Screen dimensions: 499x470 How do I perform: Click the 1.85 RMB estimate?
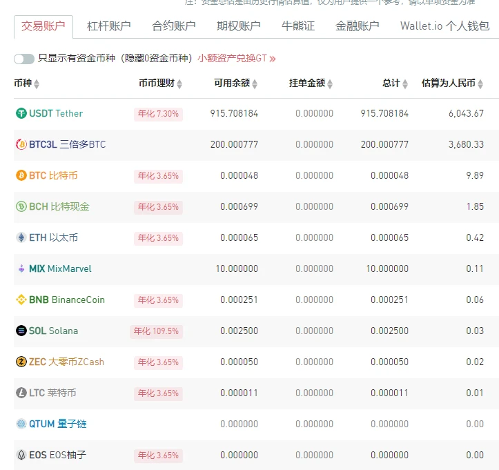pyautogui.click(x=475, y=206)
